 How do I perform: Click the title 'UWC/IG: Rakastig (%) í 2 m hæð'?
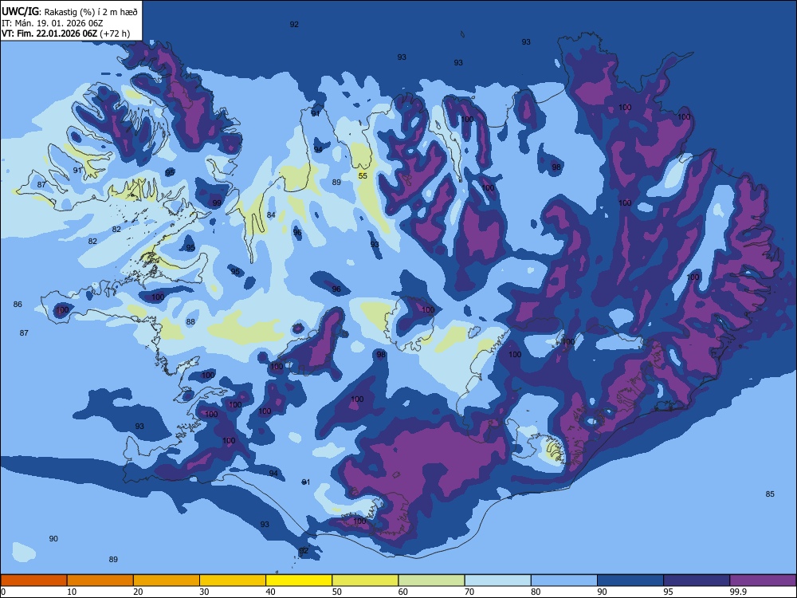(69, 11)
